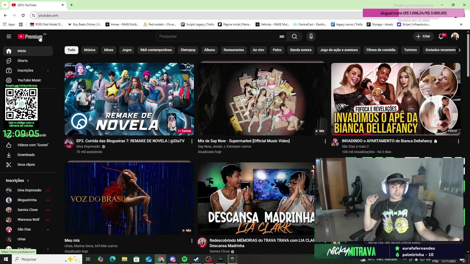Open Vídeos com "Gostei" playlist
Viewport: 470px width, 264px height.
(x=28, y=145)
